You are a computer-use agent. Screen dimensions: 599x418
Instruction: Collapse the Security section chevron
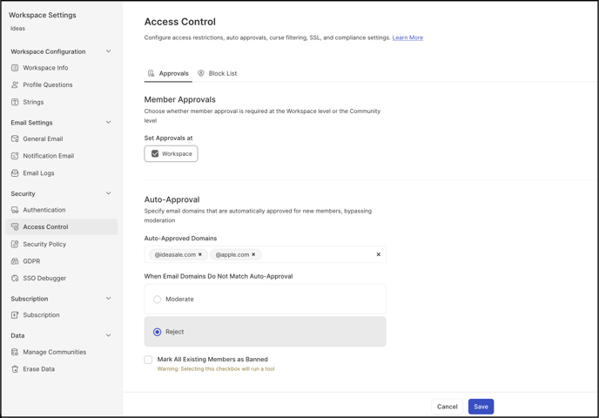tap(109, 193)
